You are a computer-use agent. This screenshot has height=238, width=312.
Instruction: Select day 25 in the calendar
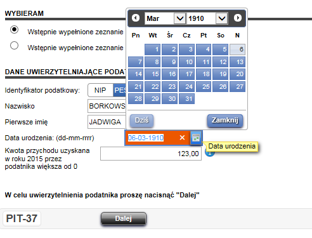click(204, 87)
